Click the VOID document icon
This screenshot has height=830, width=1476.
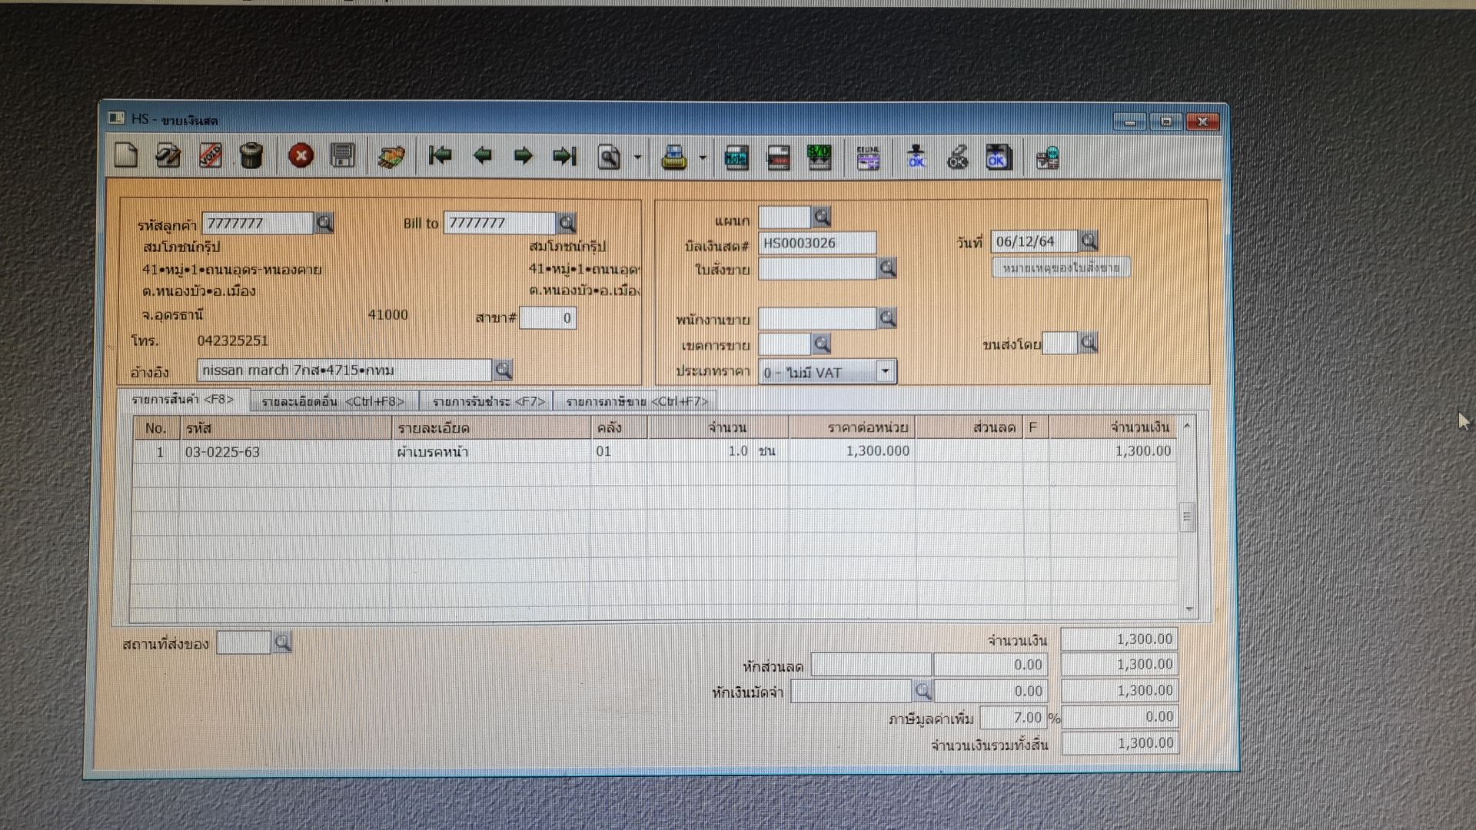pyautogui.click(x=210, y=156)
